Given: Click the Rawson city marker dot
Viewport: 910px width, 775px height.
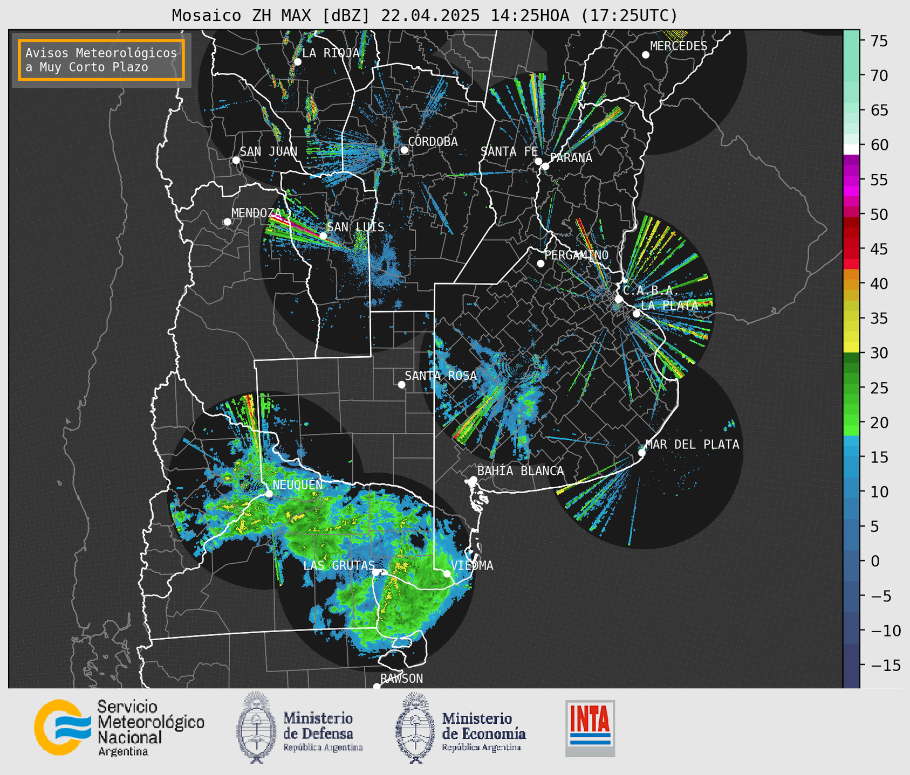Looking at the screenshot, I should [377, 686].
